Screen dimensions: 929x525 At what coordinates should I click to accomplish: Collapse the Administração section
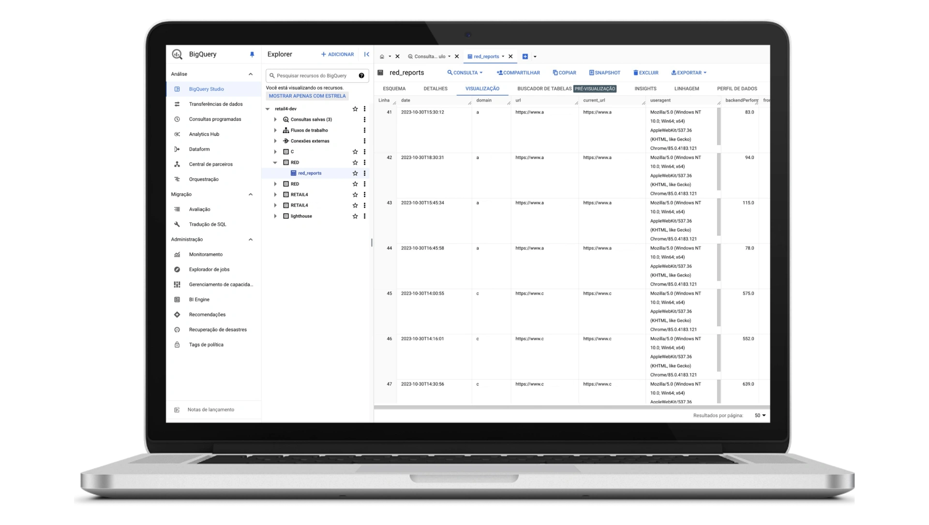(x=251, y=239)
